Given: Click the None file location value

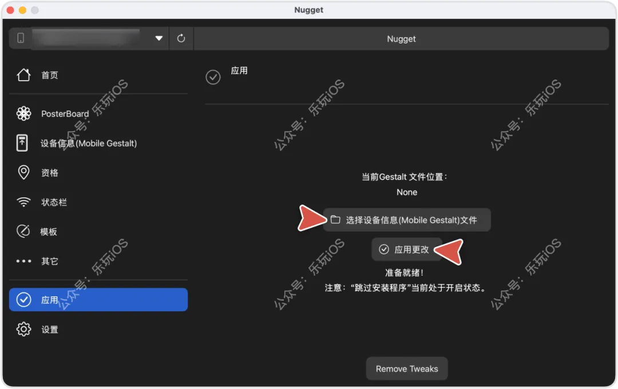Looking at the screenshot, I should 407,192.
